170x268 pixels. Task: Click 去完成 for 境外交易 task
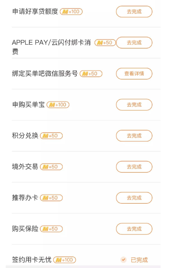tap(134, 167)
